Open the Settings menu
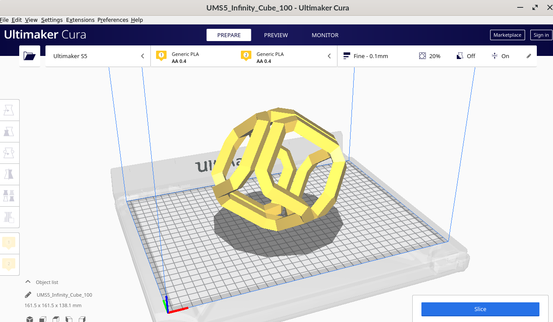 point(52,20)
